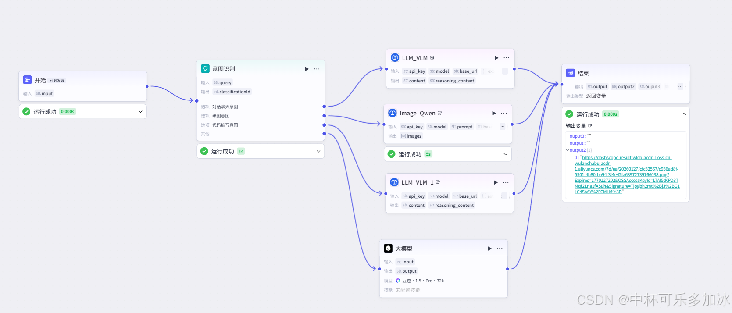Image resolution: width=732 pixels, height=313 pixels.
Task: Click the 结束 node input port
Action: [562, 84]
